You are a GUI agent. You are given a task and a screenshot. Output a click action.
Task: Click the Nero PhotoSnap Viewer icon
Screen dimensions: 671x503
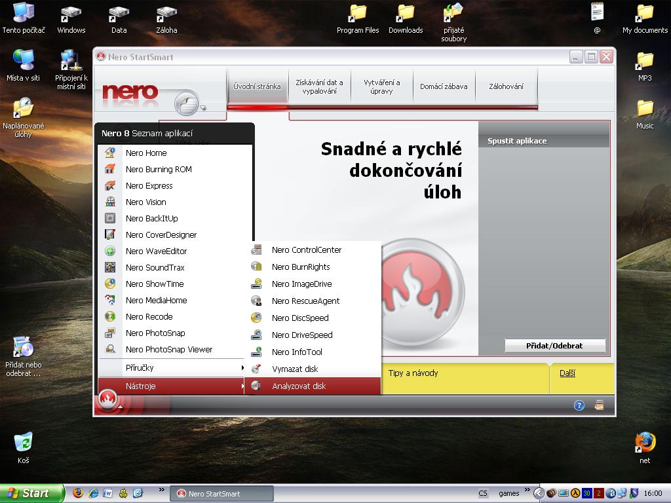[x=110, y=349]
